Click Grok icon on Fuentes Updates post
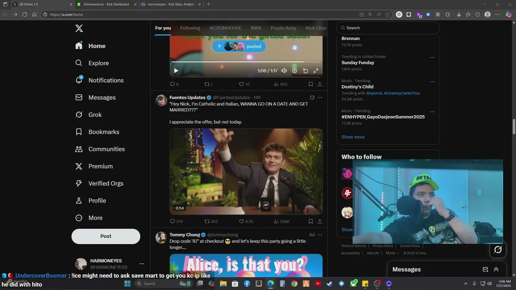The image size is (516, 290). point(312,97)
